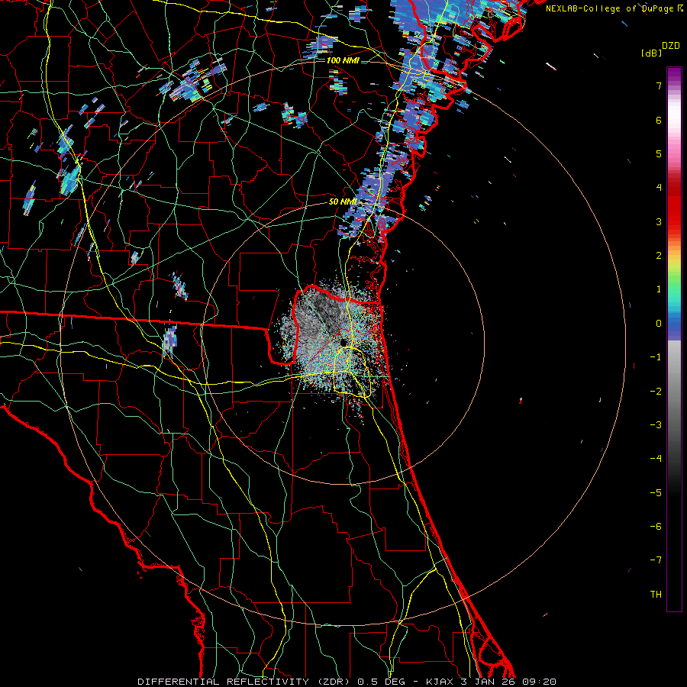Click the -1 value on the color scale
The image size is (687, 687).
click(x=656, y=357)
